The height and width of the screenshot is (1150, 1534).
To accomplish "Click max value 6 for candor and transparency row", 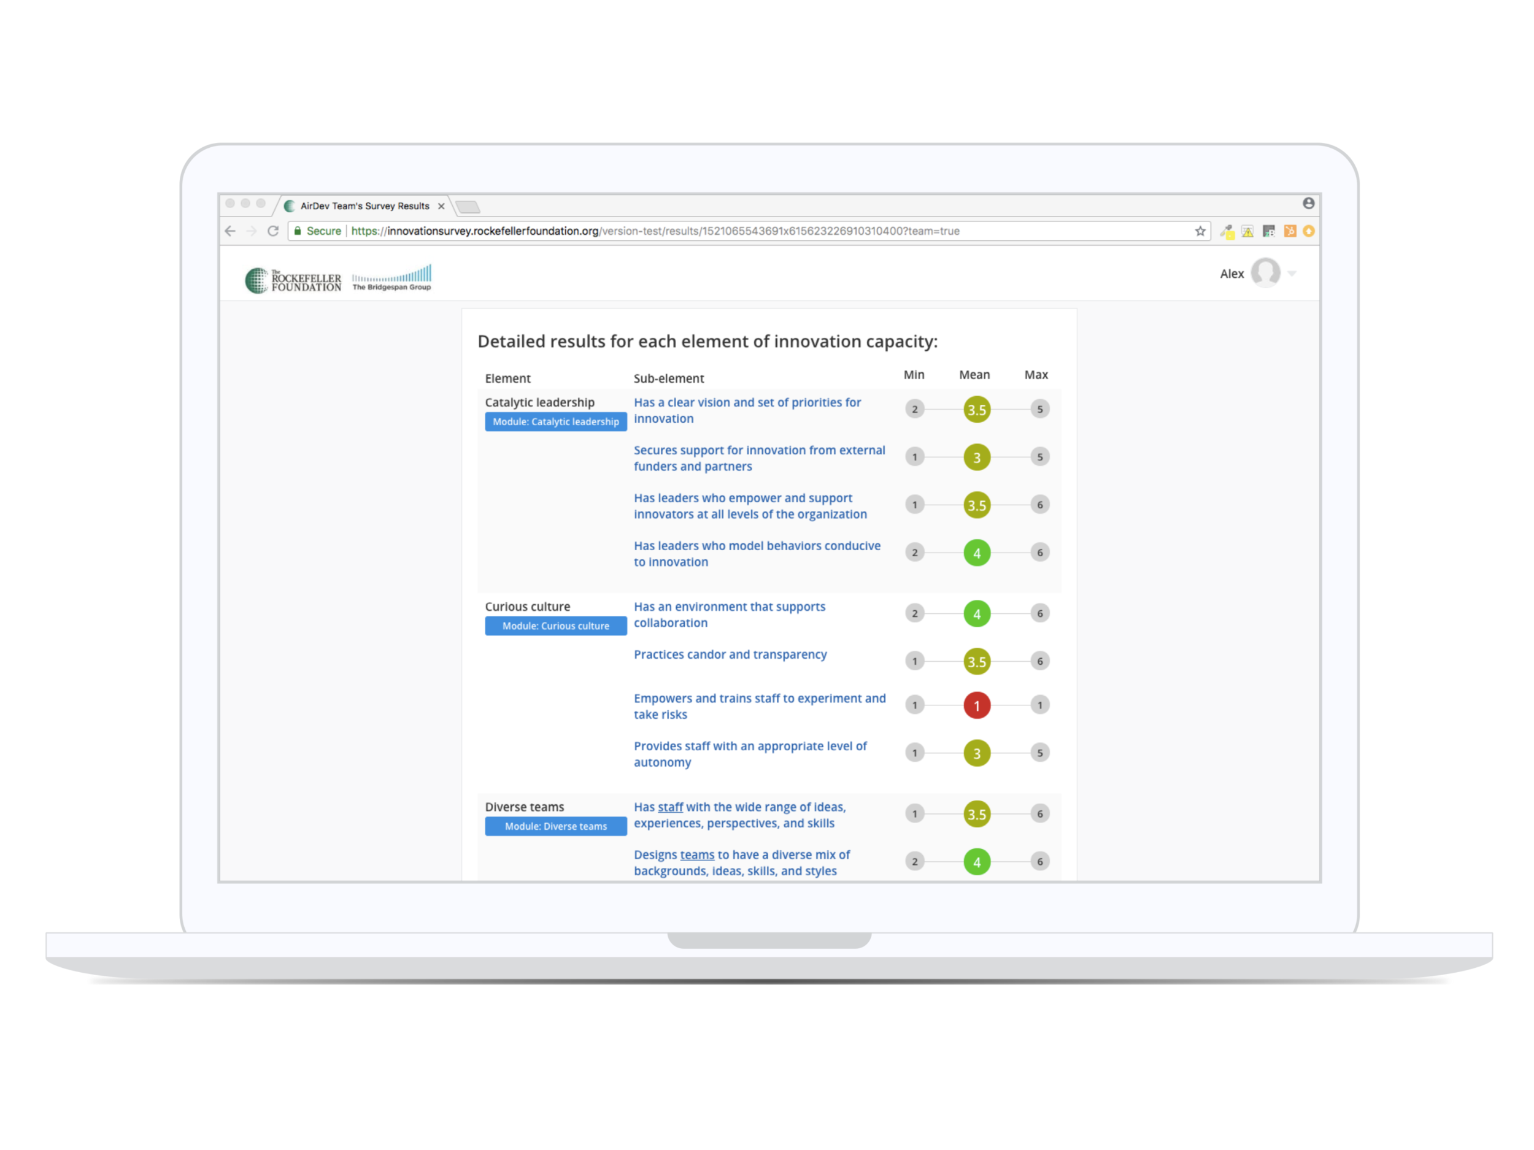I will 1039,661.
